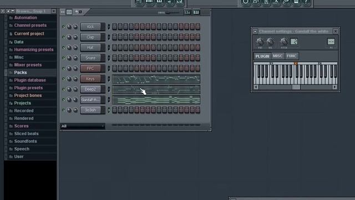Screen dimensions: 355x200
Task: Click the preview keyboard horizontal scrollbar thumb
Action: click(296, 87)
